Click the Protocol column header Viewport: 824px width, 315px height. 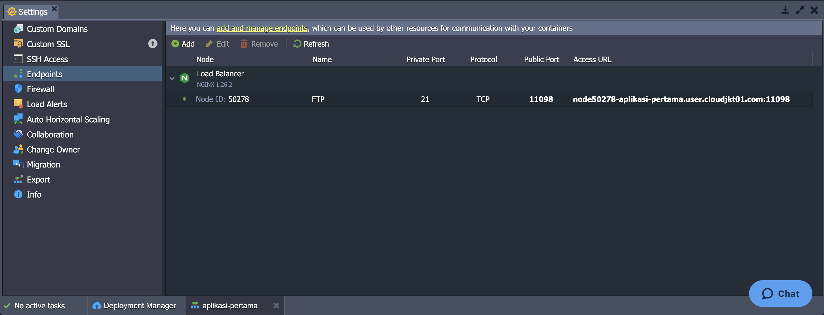click(483, 59)
